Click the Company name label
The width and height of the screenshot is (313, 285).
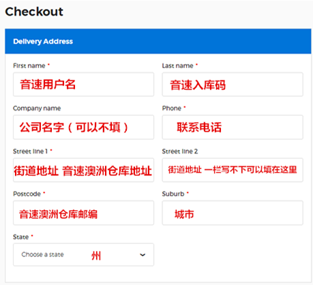coord(37,108)
